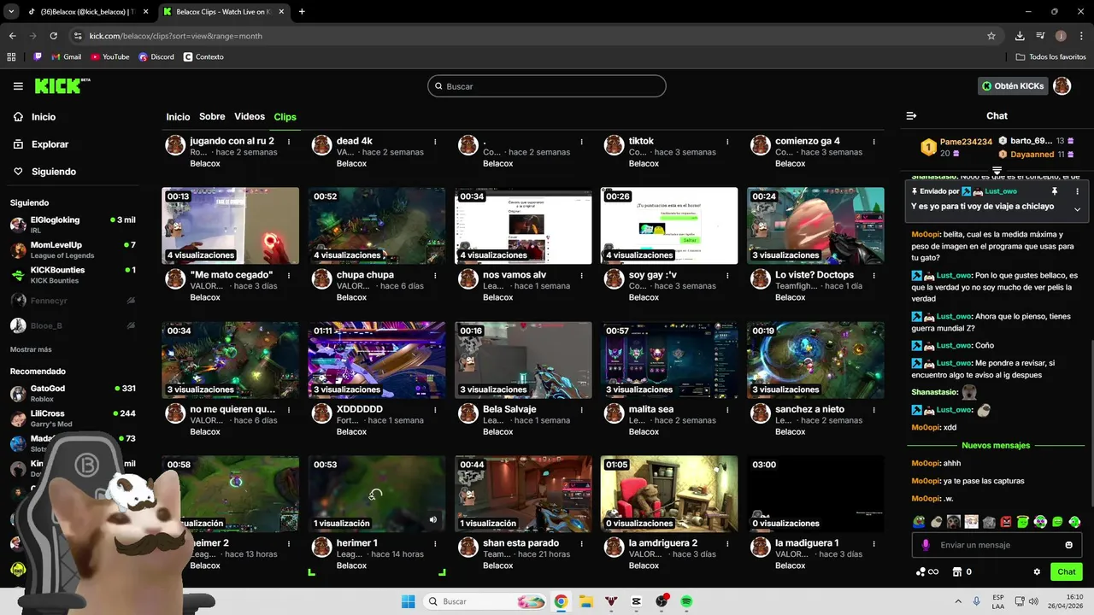Open KICKBounties channel in sidebar

73,274
